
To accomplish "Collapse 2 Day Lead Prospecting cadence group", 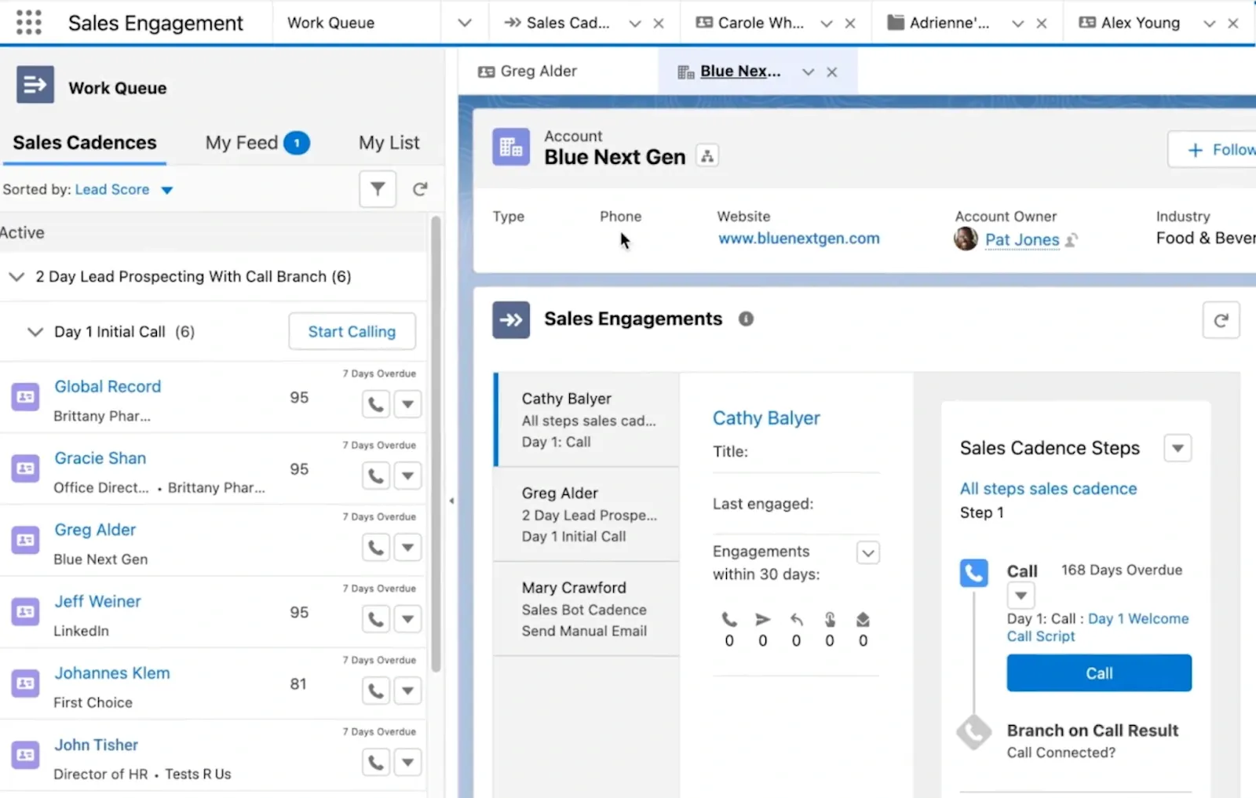I will (16, 276).
